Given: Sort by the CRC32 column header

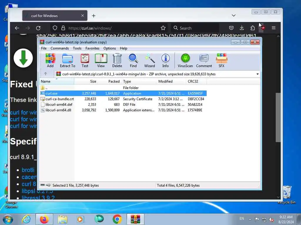Looking at the screenshot, I should pyautogui.click(x=196, y=81).
